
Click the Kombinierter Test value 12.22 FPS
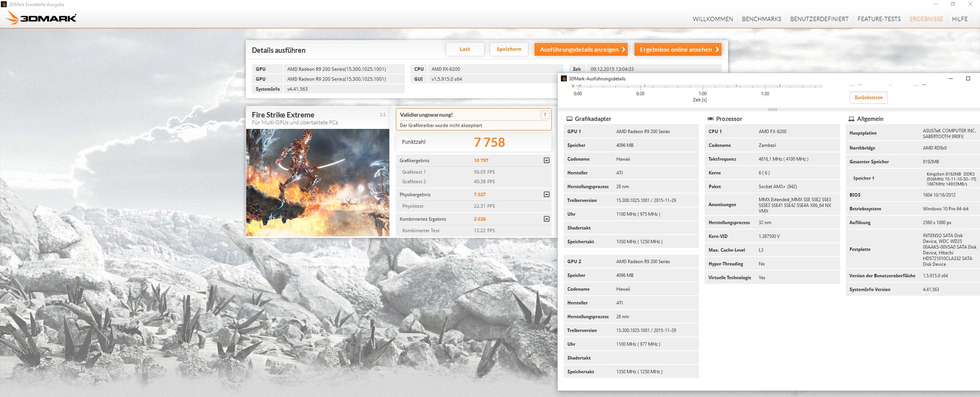coord(484,231)
